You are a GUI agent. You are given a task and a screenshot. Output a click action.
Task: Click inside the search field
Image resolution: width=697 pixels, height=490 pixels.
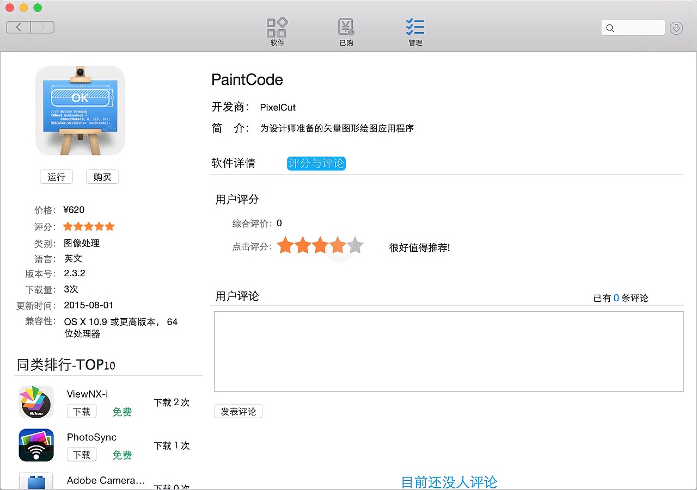pos(633,28)
